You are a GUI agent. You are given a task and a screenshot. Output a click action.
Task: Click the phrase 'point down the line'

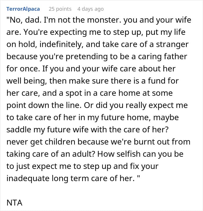43,106
